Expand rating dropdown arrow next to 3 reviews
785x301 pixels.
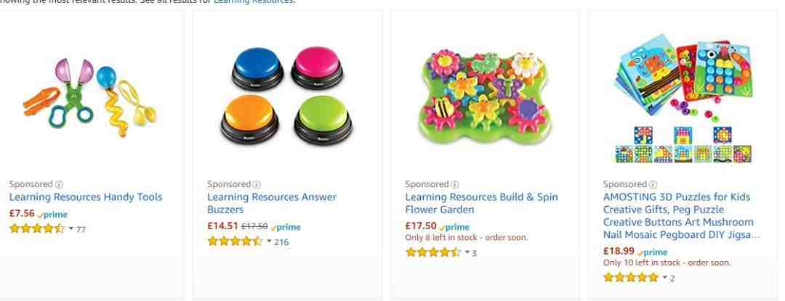click(x=467, y=252)
